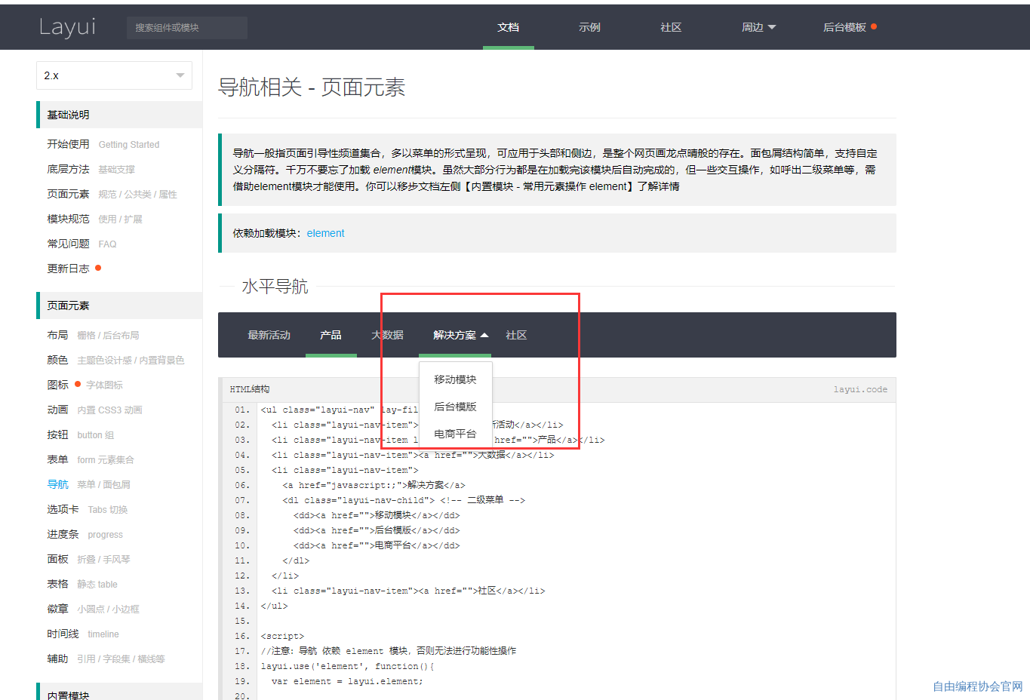Expand the 周边 dropdown menu
Screen dimensions: 1030x700
[x=758, y=27]
